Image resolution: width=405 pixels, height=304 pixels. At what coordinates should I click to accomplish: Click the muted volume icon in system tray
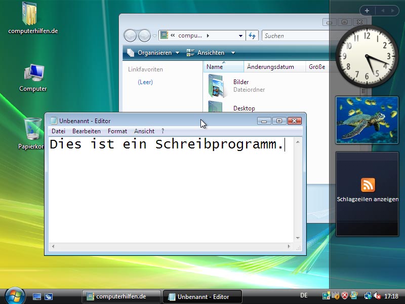377,296
